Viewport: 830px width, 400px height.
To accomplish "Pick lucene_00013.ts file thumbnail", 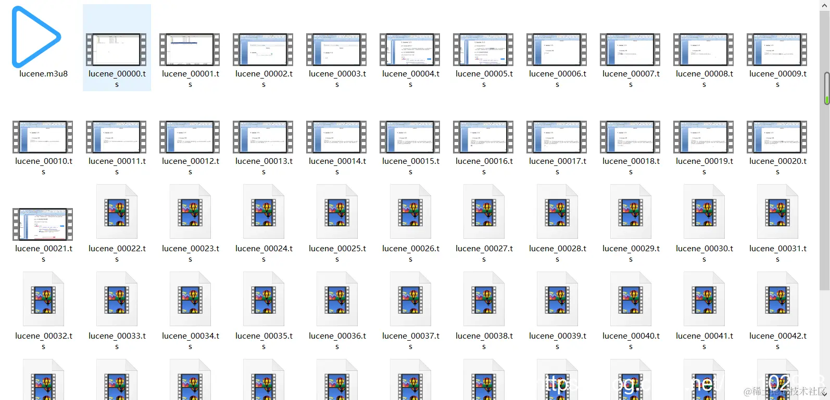I will (x=263, y=137).
